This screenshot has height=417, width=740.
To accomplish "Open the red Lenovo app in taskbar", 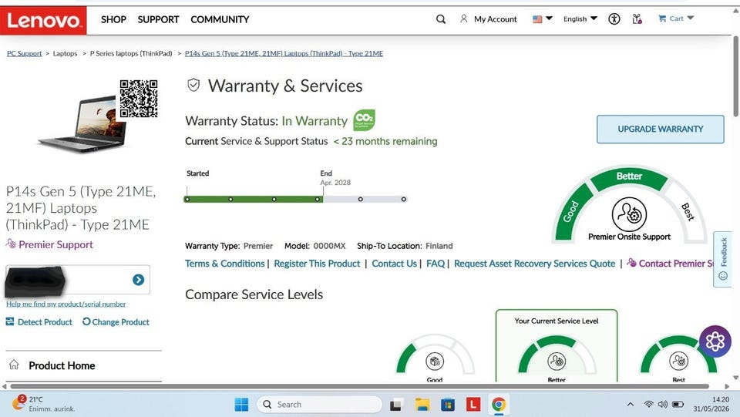I will 473,404.
